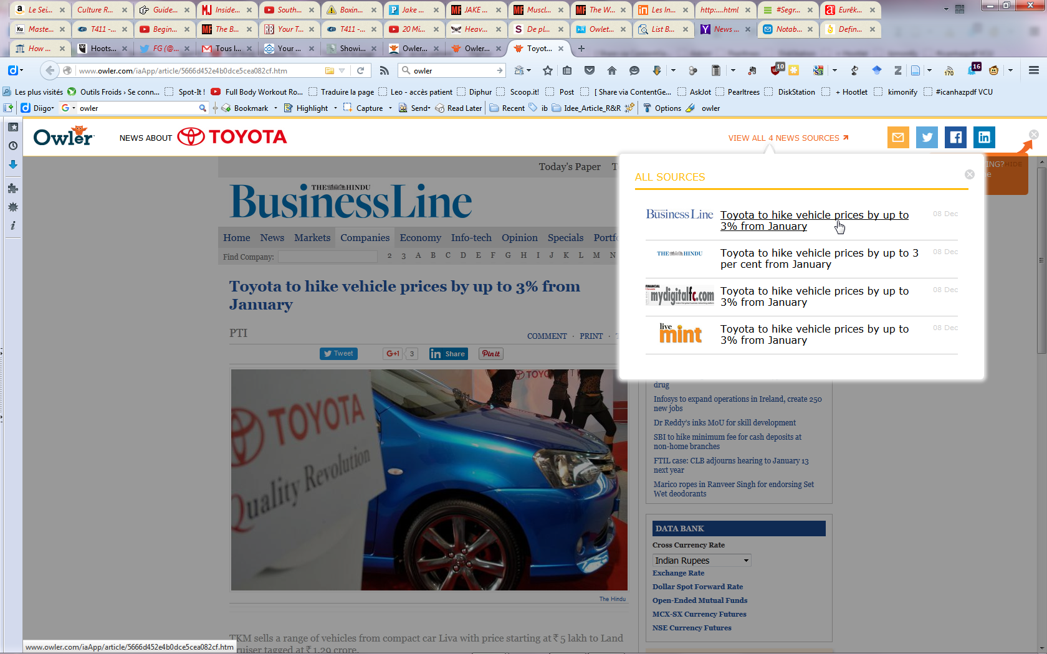1047x654 pixels.
Task: Expand the Highlight dropdown arrow
Action: 335,108
